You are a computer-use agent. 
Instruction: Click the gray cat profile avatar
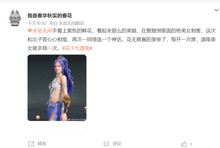coord(15,18)
